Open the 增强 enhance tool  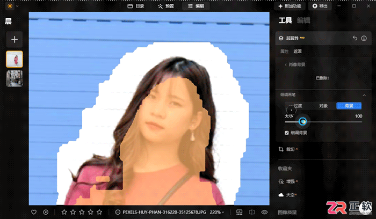(x=288, y=181)
